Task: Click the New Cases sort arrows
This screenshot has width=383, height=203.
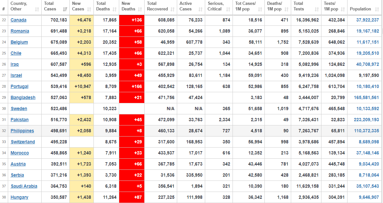Action: coord(89,9)
